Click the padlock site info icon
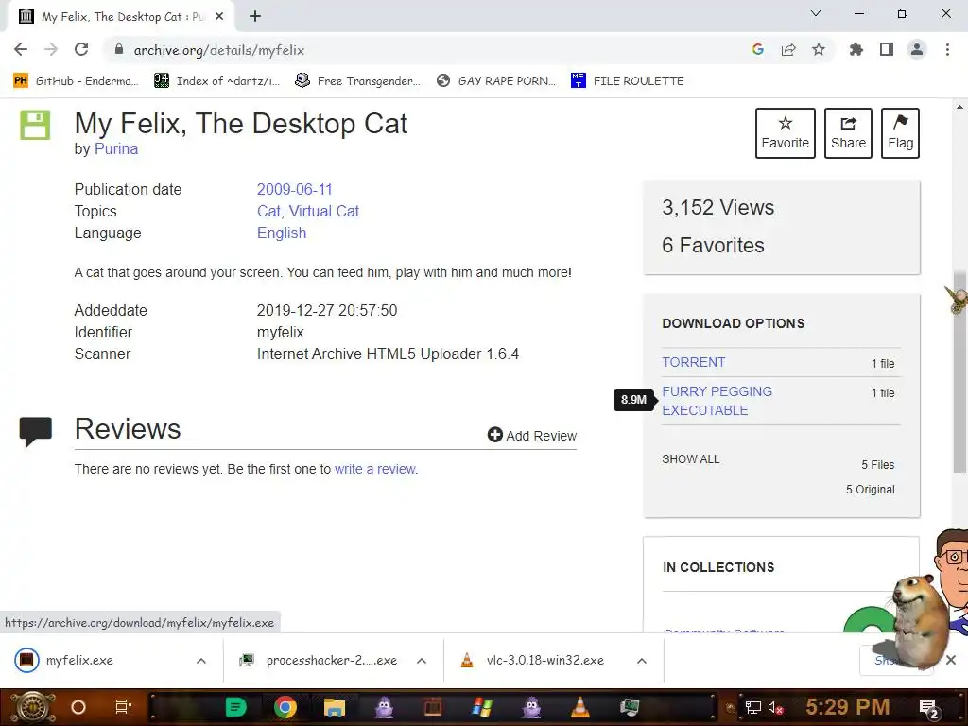Viewport: 968px width, 726px height. pyautogui.click(x=119, y=49)
